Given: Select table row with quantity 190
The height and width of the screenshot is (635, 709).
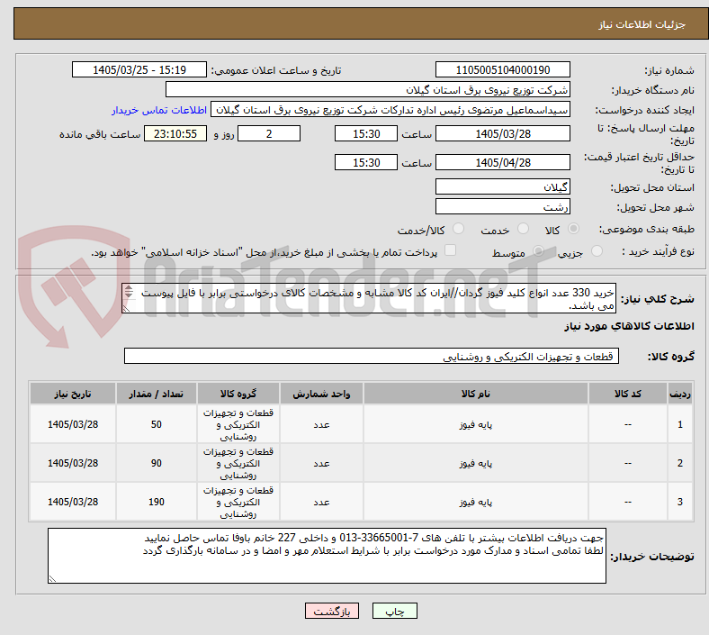Looking at the screenshot, I should pos(361,502).
